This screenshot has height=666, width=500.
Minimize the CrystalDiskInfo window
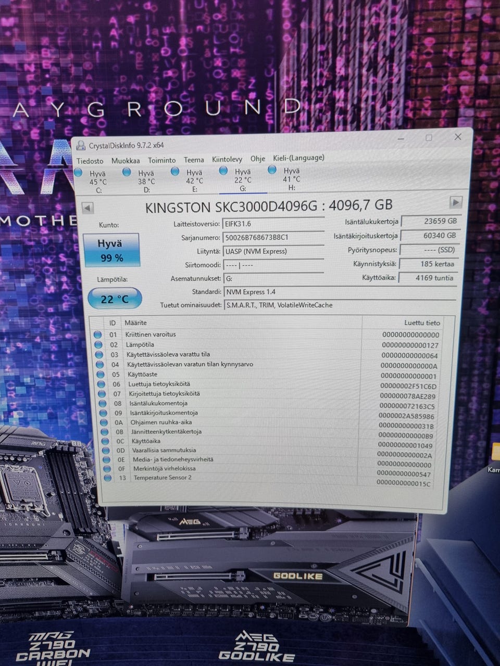[x=401, y=139]
